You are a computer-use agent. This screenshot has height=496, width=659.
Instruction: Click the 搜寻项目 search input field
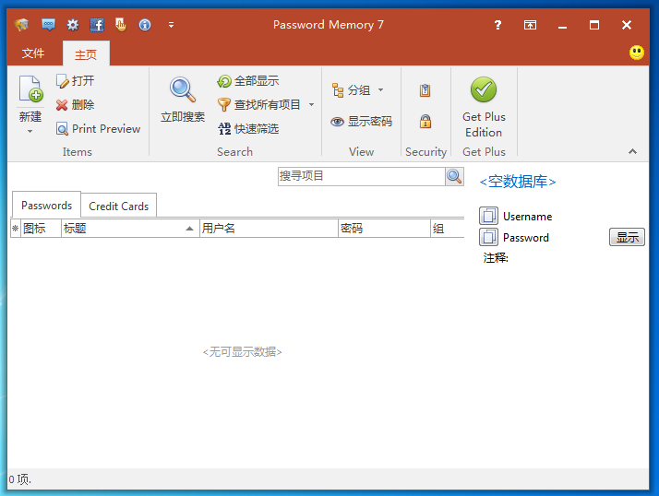[x=362, y=176]
